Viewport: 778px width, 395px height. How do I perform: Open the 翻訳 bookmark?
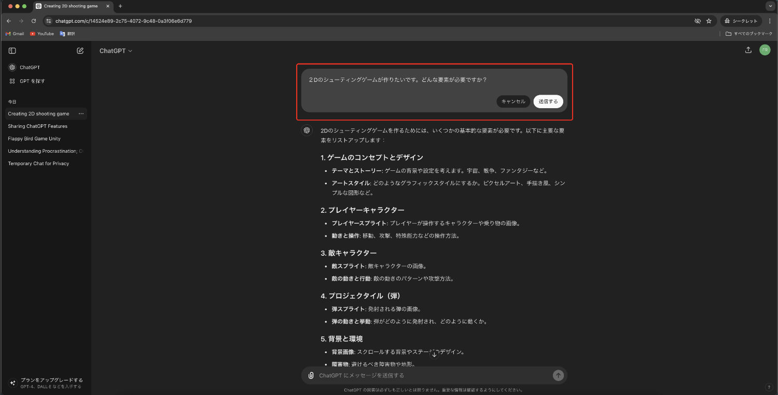(67, 34)
